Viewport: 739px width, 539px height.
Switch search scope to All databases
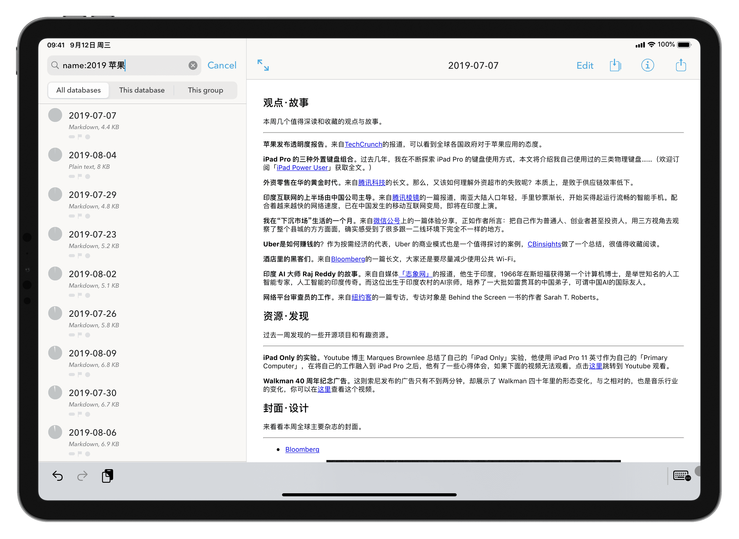click(78, 90)
